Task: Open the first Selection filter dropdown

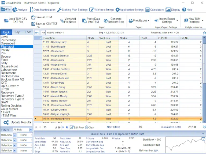Action: tap(14, 135)
